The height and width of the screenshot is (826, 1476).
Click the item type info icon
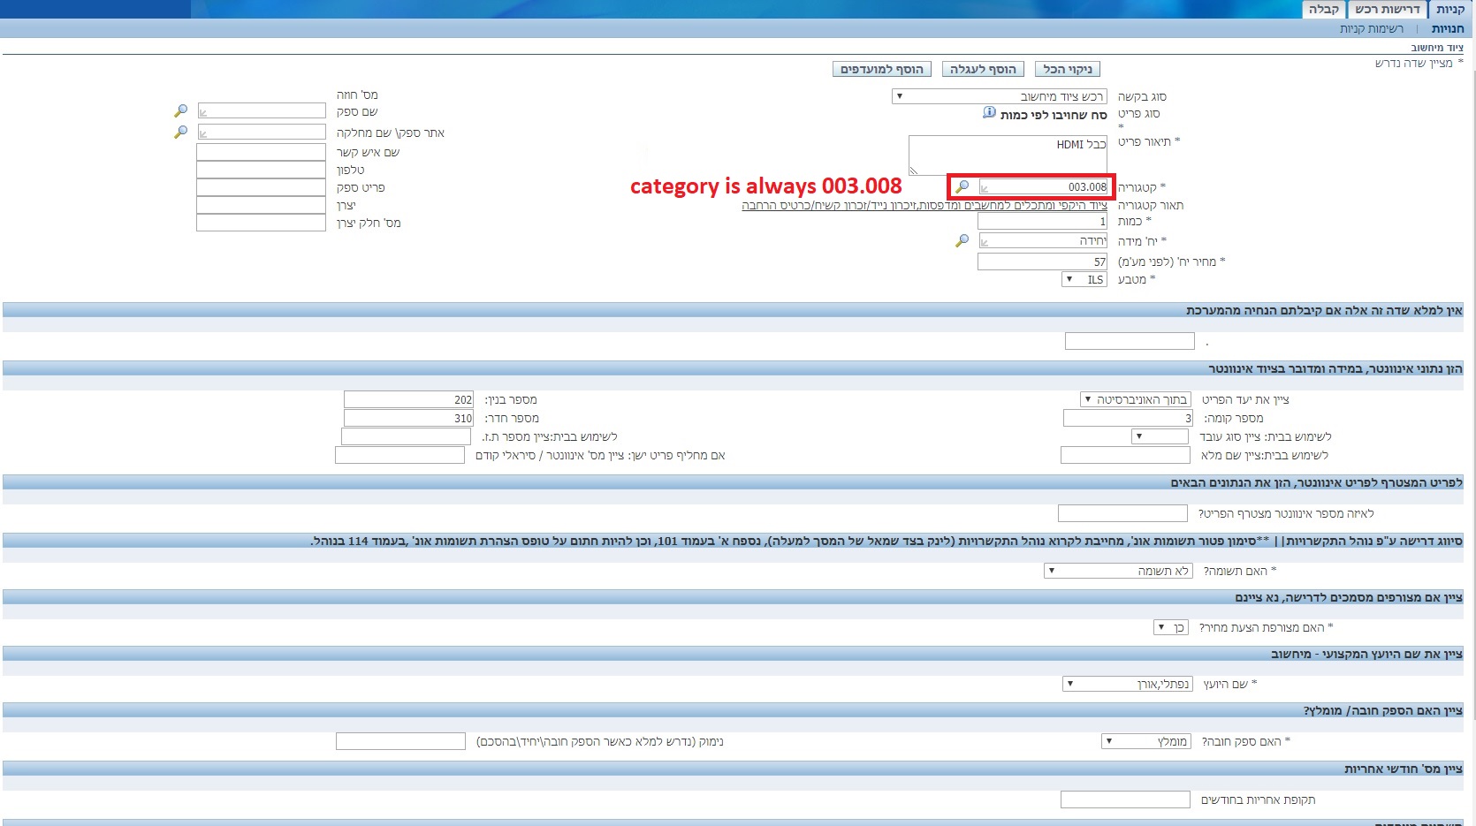coord(989,113)
